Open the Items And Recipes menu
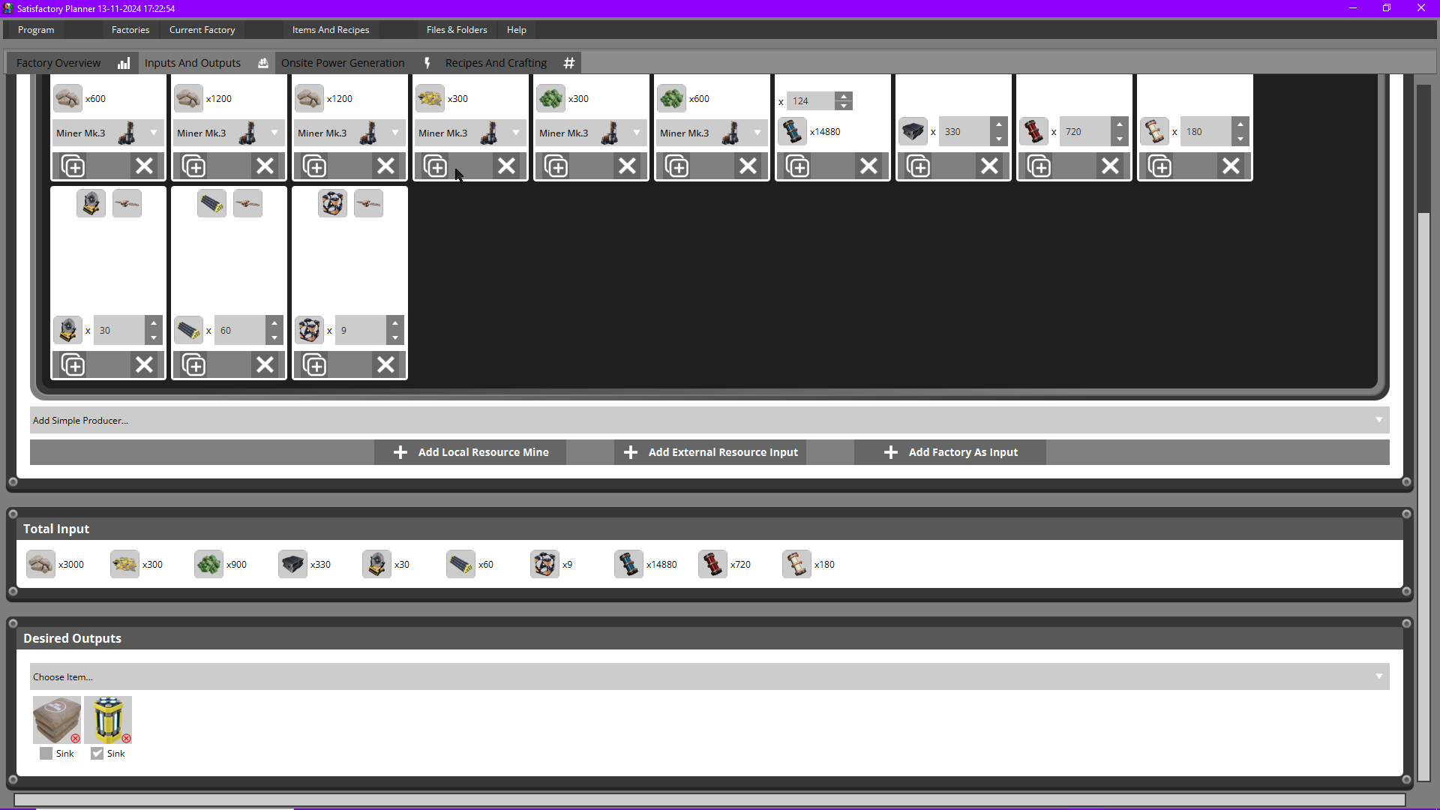The width and height of the screenshot is (1440, 810). [x=331, y=30]
